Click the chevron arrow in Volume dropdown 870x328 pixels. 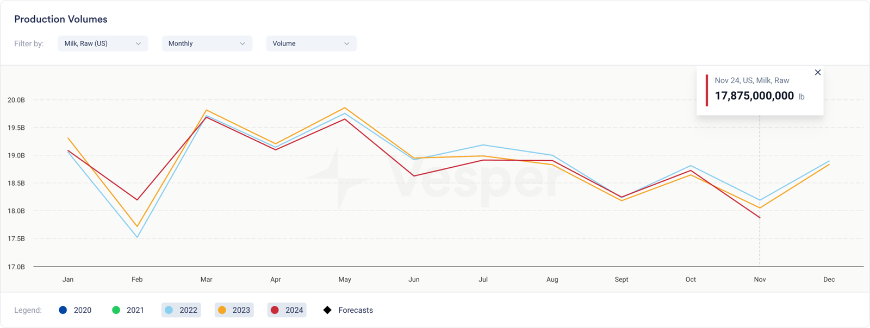coord(347,43)
